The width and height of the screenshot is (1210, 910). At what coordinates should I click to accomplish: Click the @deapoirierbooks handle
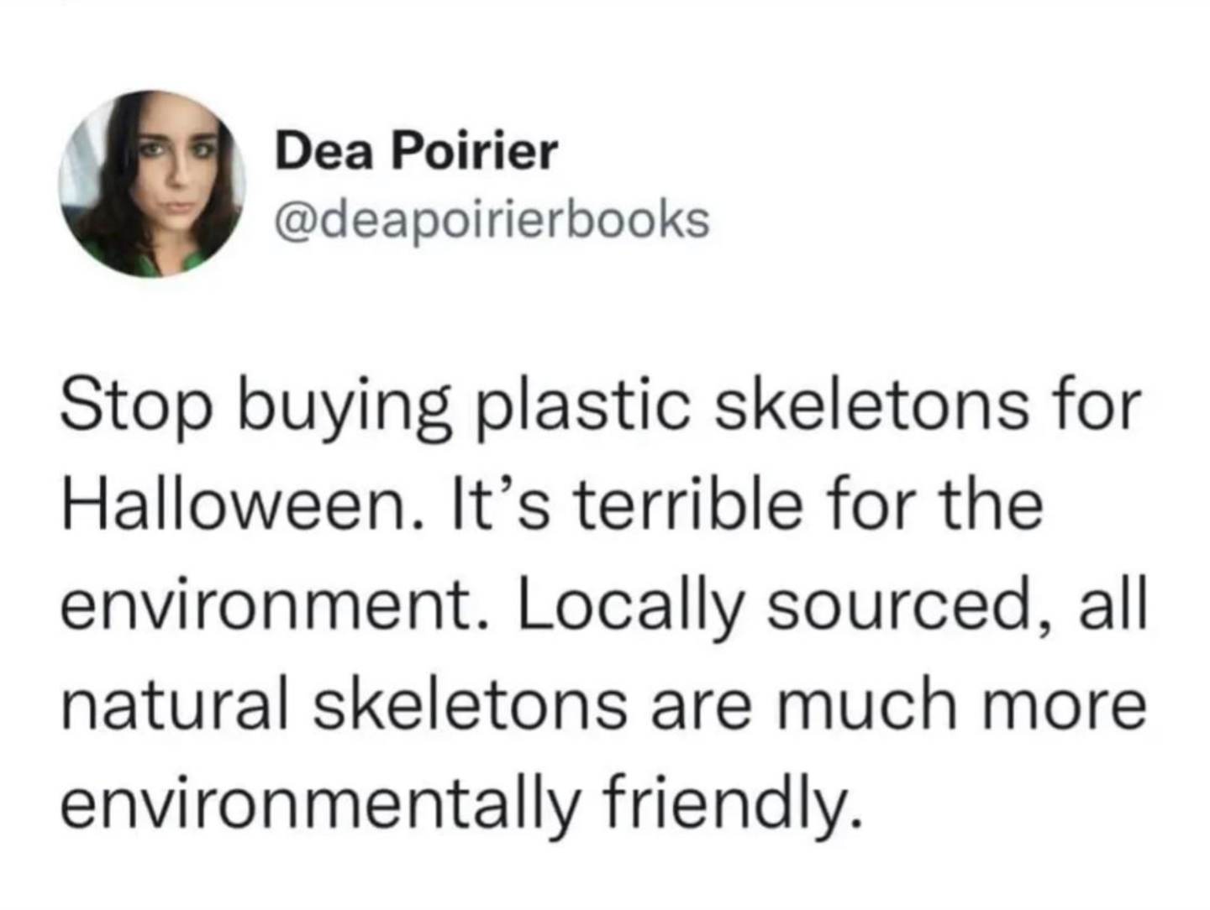pos(492,220)
